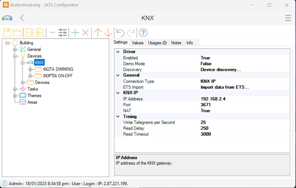Move item down with orange arrow
Image resolution: width=296 pixels, height=188 pixels.
click(x=108, y=33)
